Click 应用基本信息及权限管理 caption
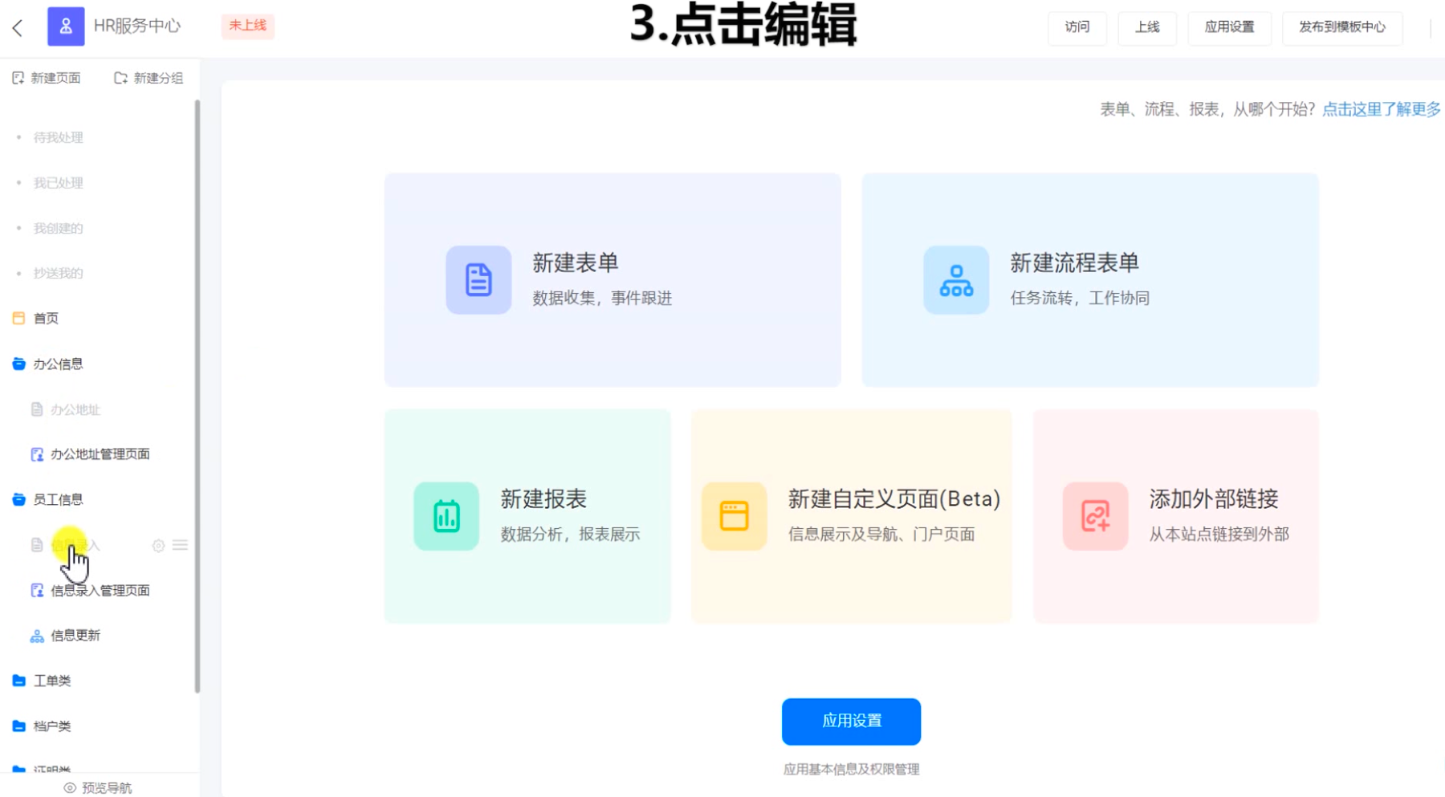Viewport: 1445px width, 797px height. (851, 770)
